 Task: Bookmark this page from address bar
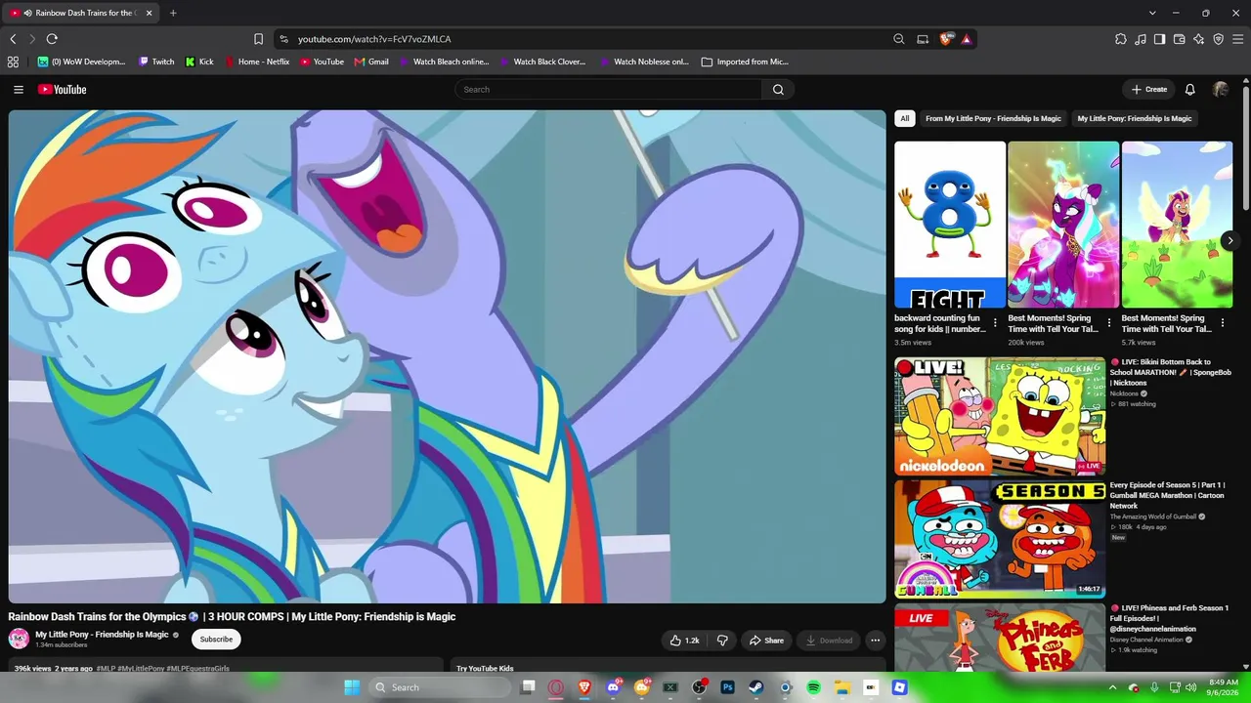258,39
